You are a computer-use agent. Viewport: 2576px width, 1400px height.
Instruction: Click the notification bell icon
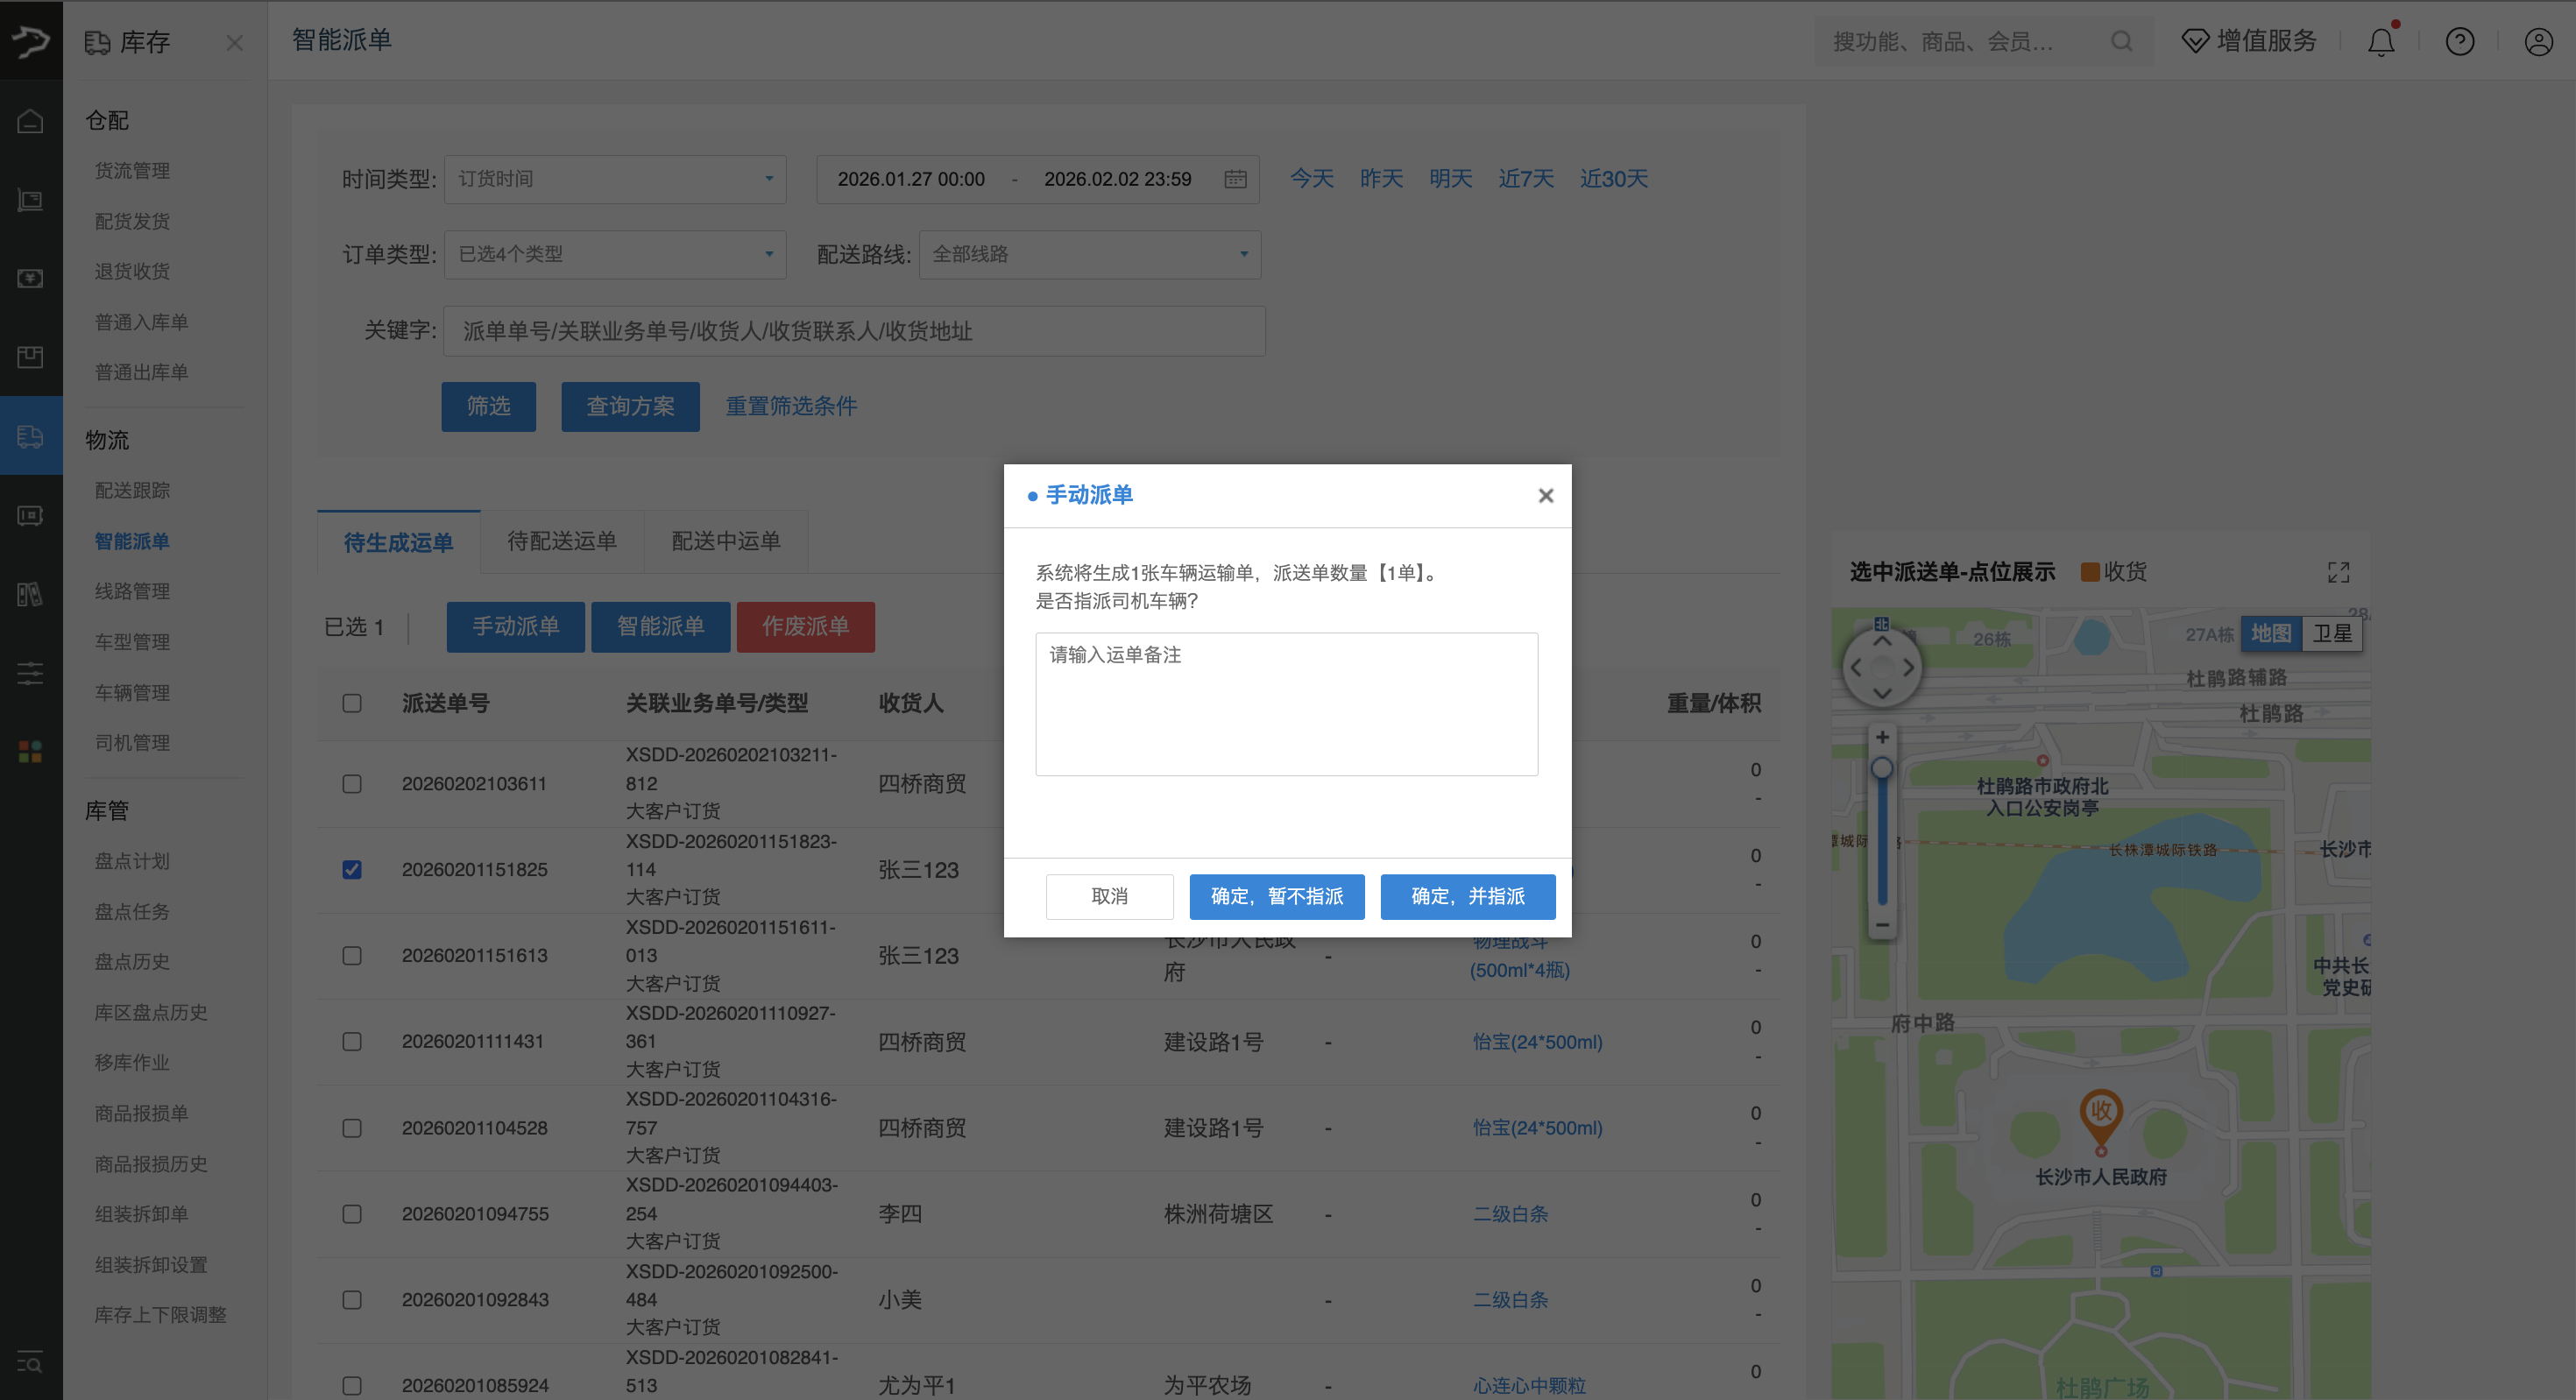click(x=2381, y=42)
